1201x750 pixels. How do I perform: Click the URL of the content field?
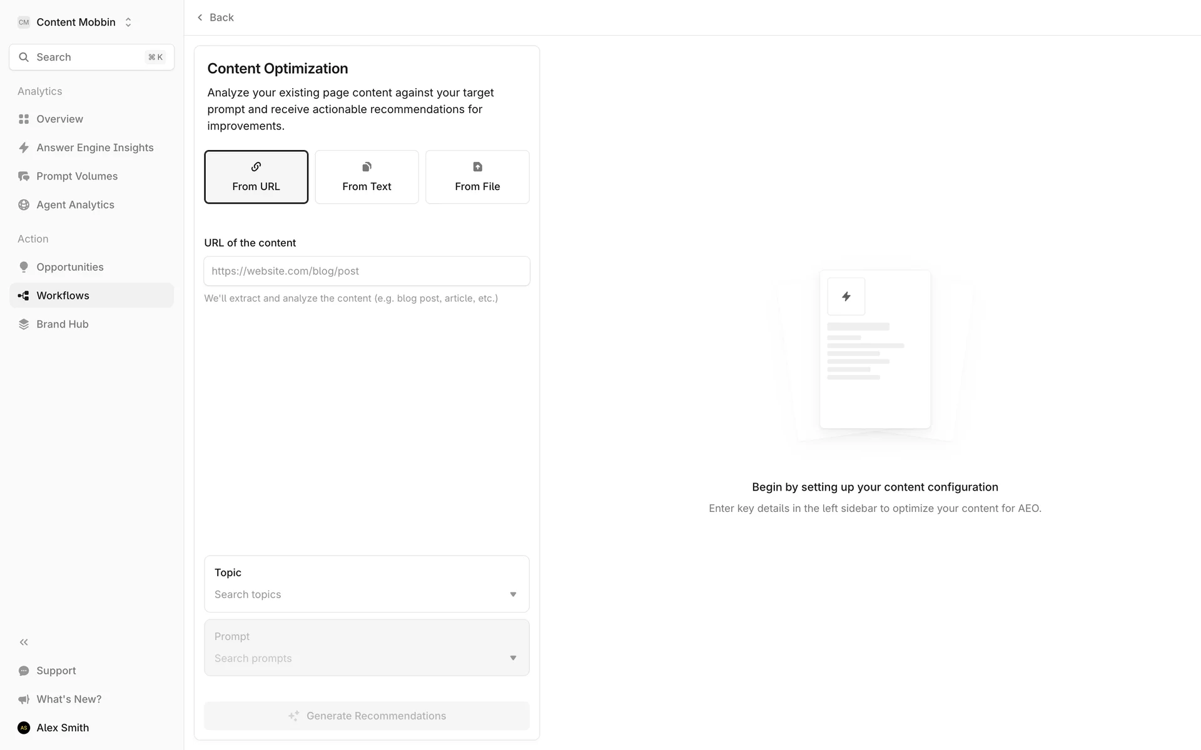(367, 271)
